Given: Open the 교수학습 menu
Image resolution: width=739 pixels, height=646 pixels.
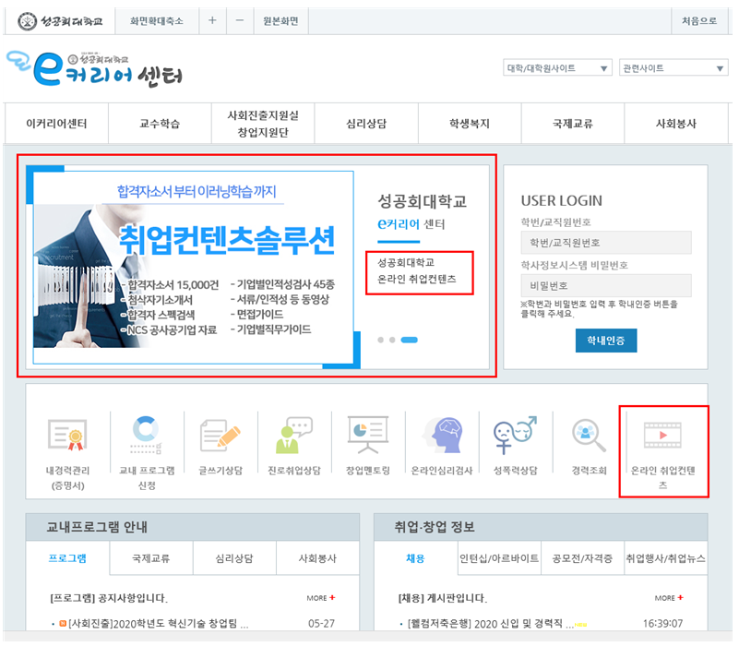Looking at the screenshot, I should pyautogui.click(x=160, y=124).
